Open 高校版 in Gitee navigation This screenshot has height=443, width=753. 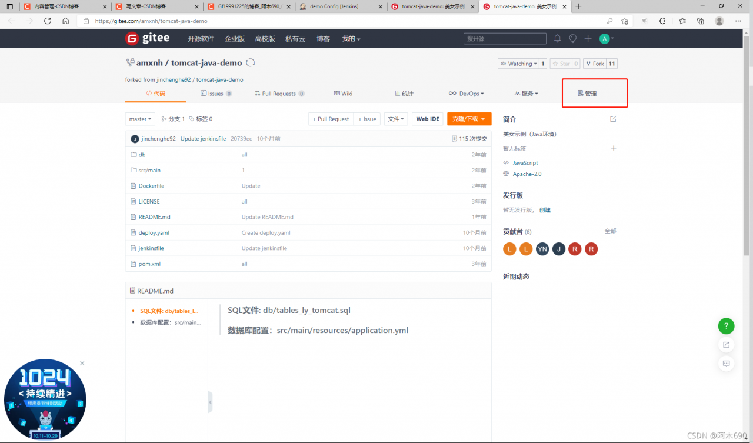(265, 39)
